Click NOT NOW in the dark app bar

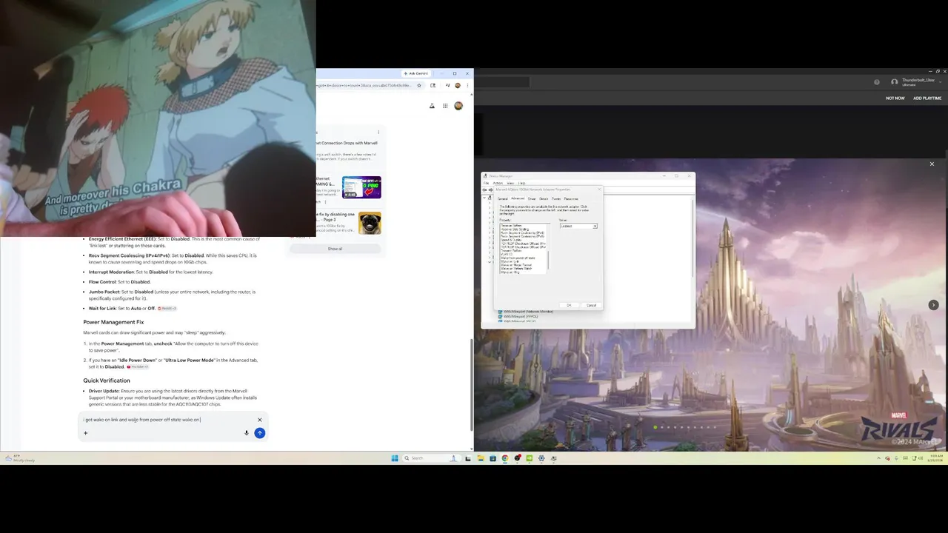[x=895, y=98]
